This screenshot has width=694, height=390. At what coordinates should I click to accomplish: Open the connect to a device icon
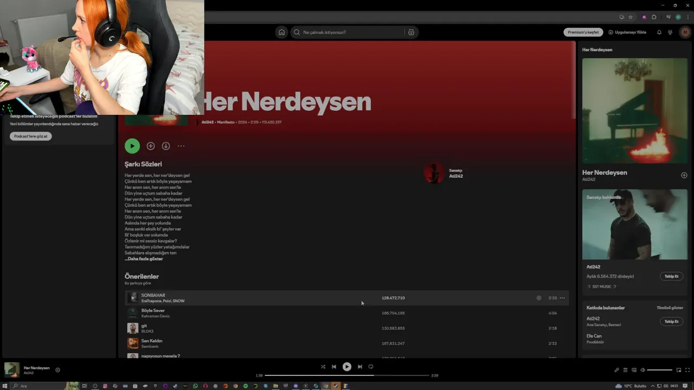pos(634,370)
